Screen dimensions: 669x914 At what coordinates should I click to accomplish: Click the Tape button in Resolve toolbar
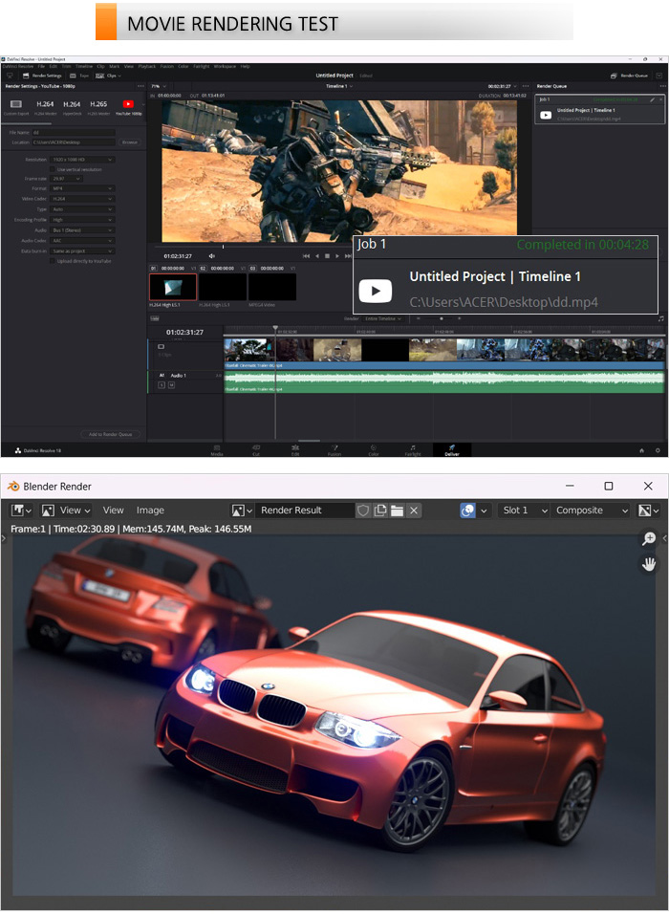coord(80,76)
